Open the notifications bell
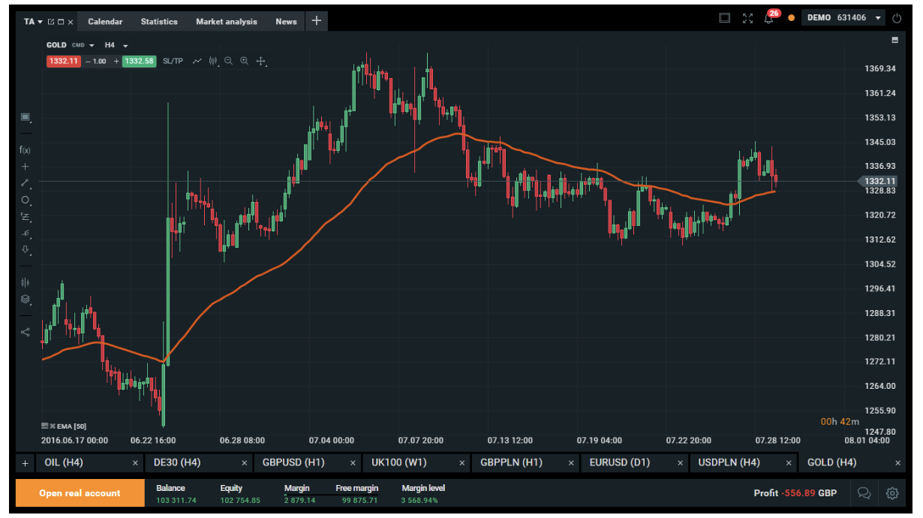Viewport: 923px width, 518px height. pyautogui.click(x=768, y=18)
